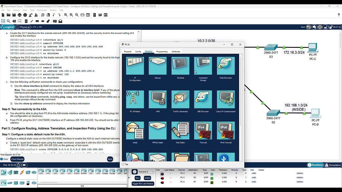Click Toggle PDU List Window

[x=143, y=184]
